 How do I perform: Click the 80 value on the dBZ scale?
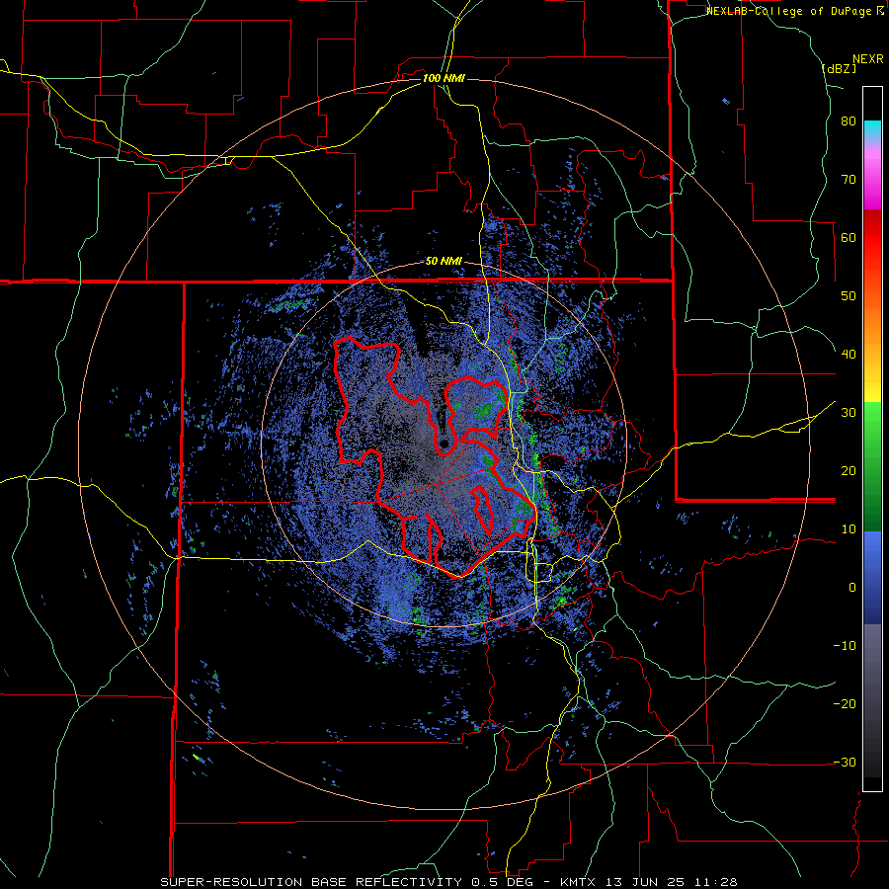pos(849,121)
